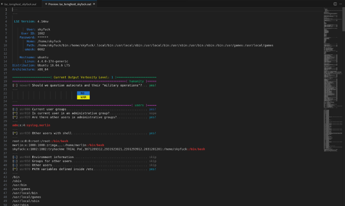The height and width of the screenshot is (206, 345).
Task: Click line number 1 in the gutter
Action: [x=6, y=9]
